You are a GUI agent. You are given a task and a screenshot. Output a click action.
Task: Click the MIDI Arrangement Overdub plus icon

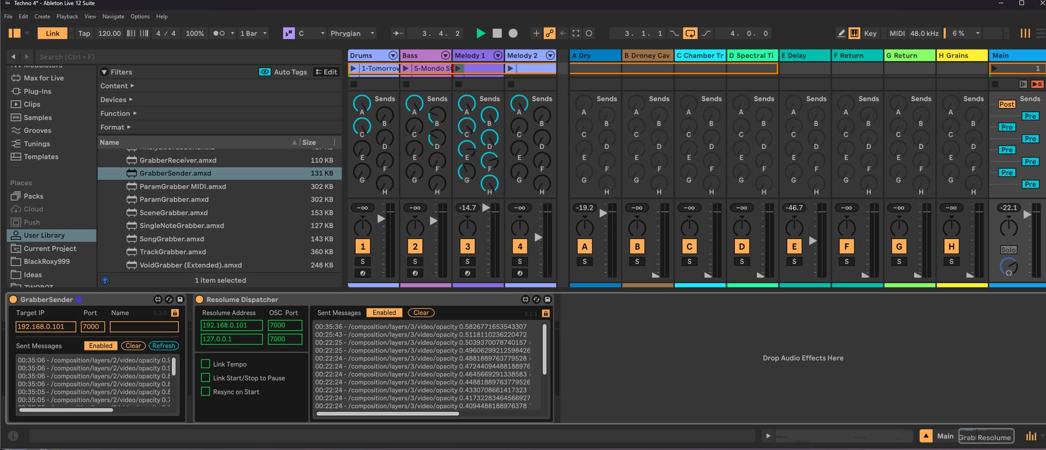point(536,33)
